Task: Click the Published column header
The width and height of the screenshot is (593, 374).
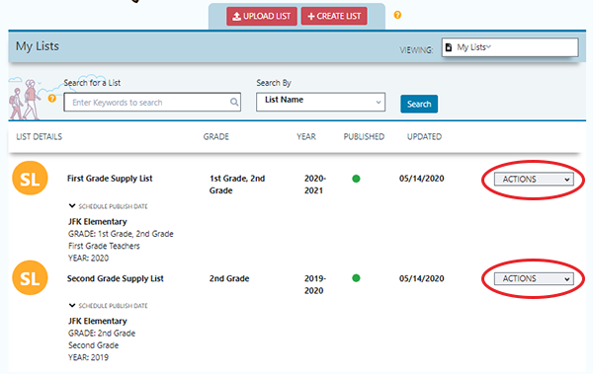Action: [x=364, y=137]
